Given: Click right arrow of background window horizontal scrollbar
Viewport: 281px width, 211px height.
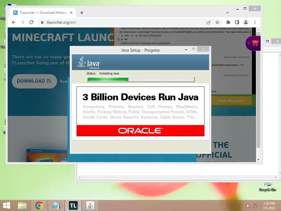Looking at the screenshot, I should 276,177.
